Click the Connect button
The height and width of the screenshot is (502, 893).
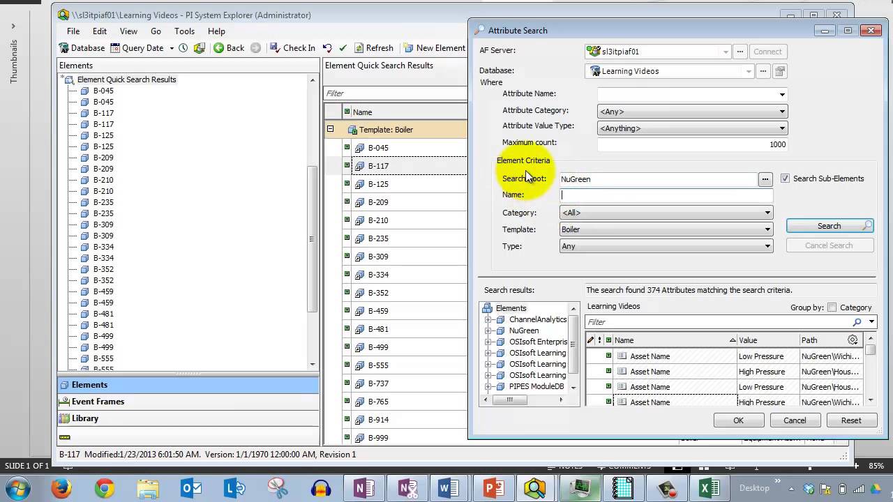[x=767, y=52]
